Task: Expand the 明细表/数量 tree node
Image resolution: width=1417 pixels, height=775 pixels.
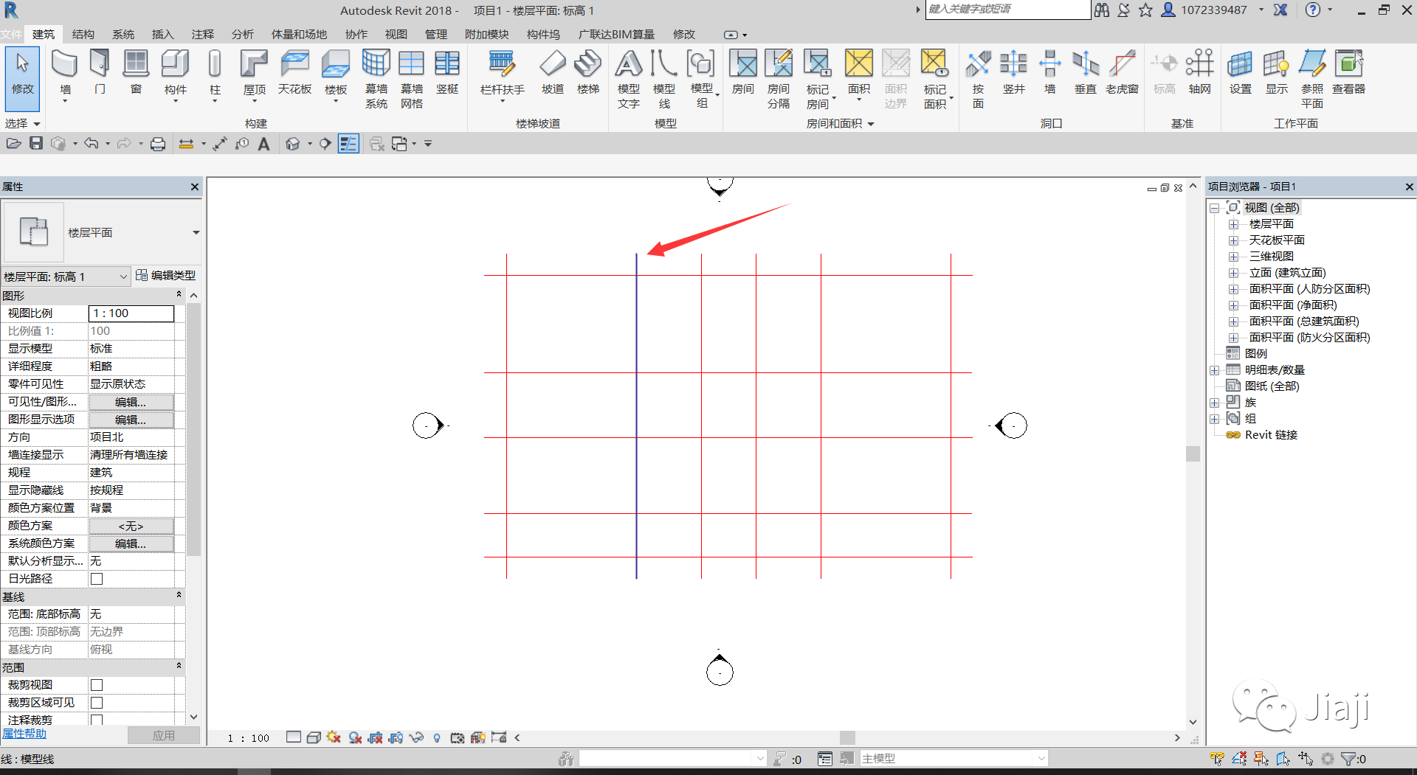Action: pos(1214,370)
